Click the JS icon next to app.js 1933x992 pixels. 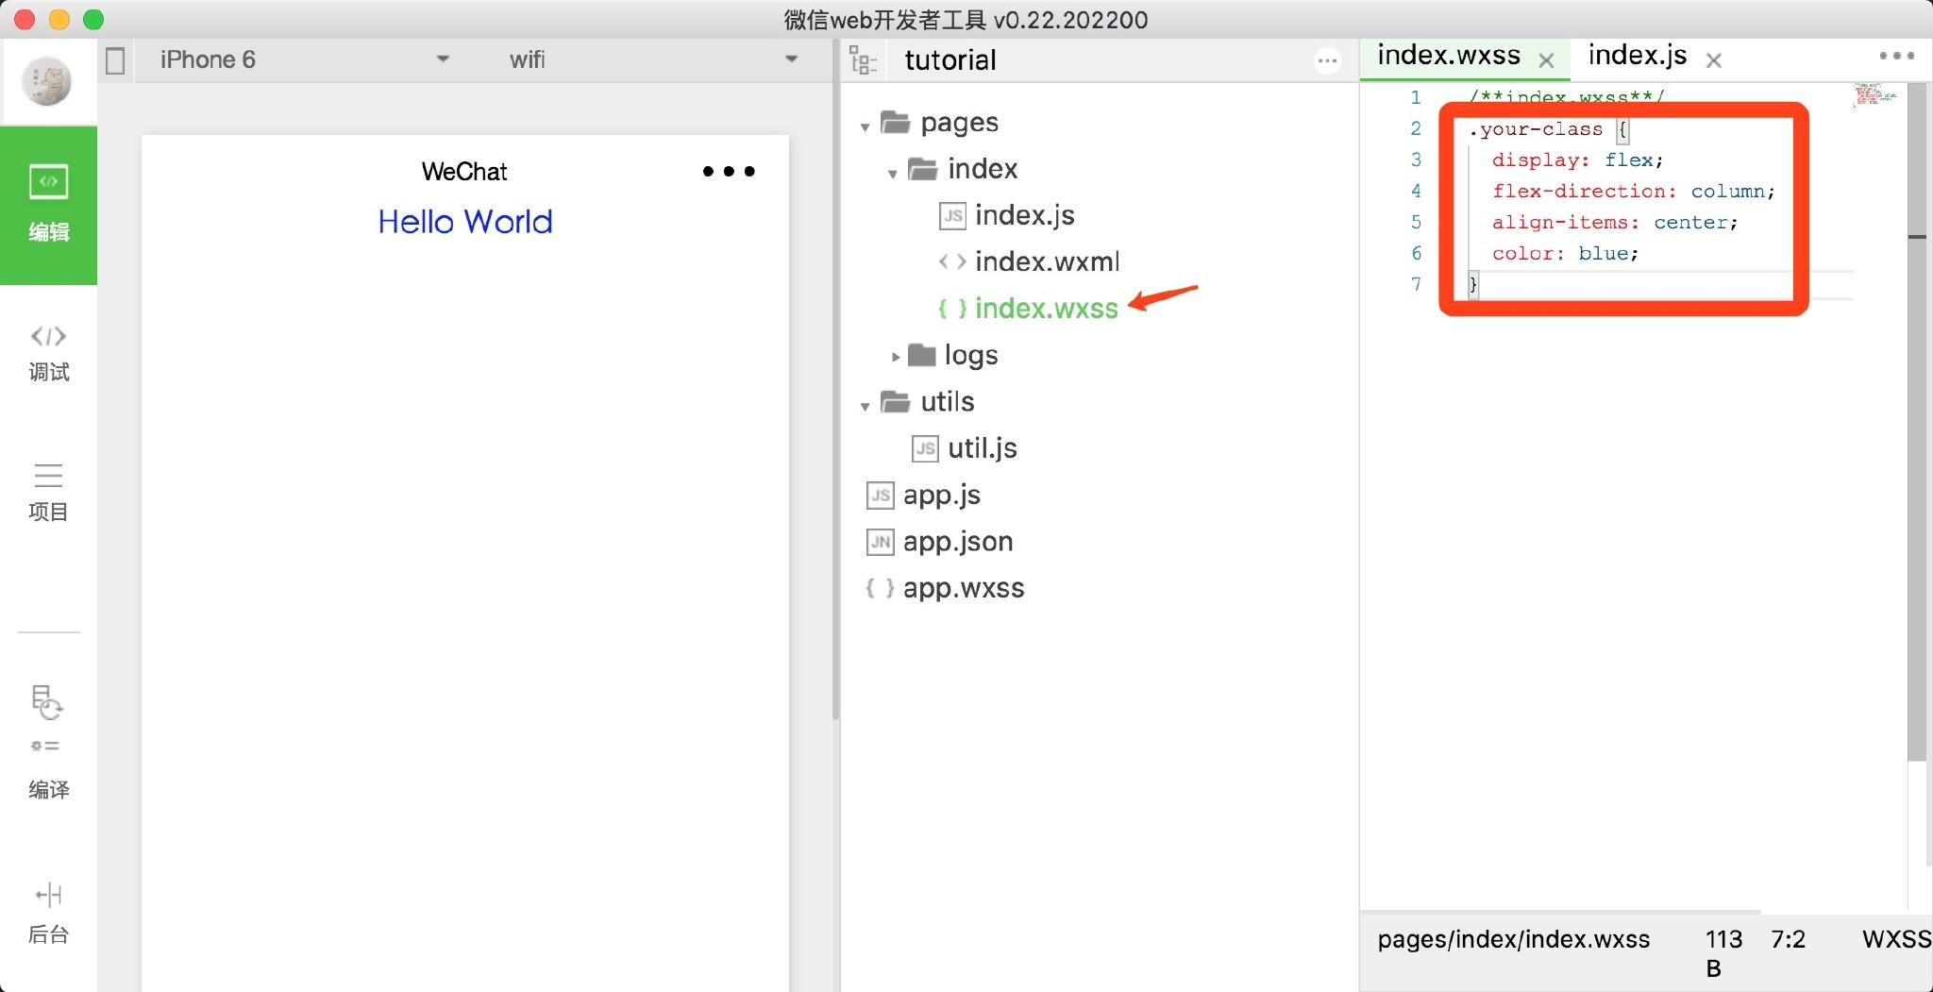click(x=880, y=496)
